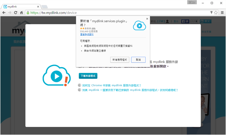Close the mydlink tab

[x=38, y=7]
